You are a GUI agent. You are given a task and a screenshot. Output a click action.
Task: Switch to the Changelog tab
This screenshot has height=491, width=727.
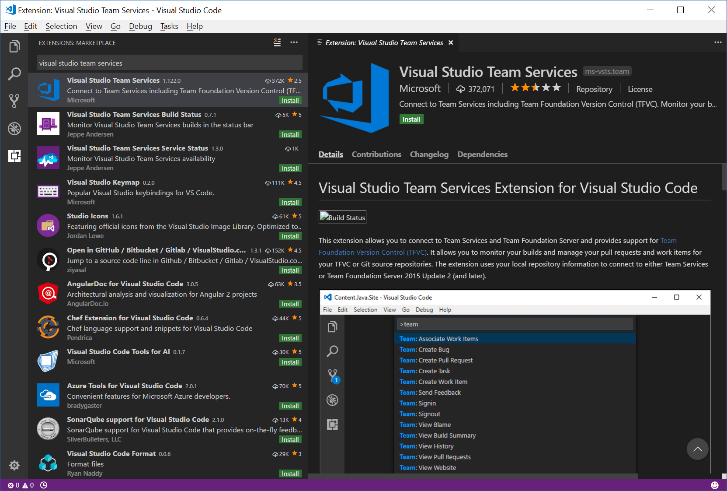(x=429, y=154)
